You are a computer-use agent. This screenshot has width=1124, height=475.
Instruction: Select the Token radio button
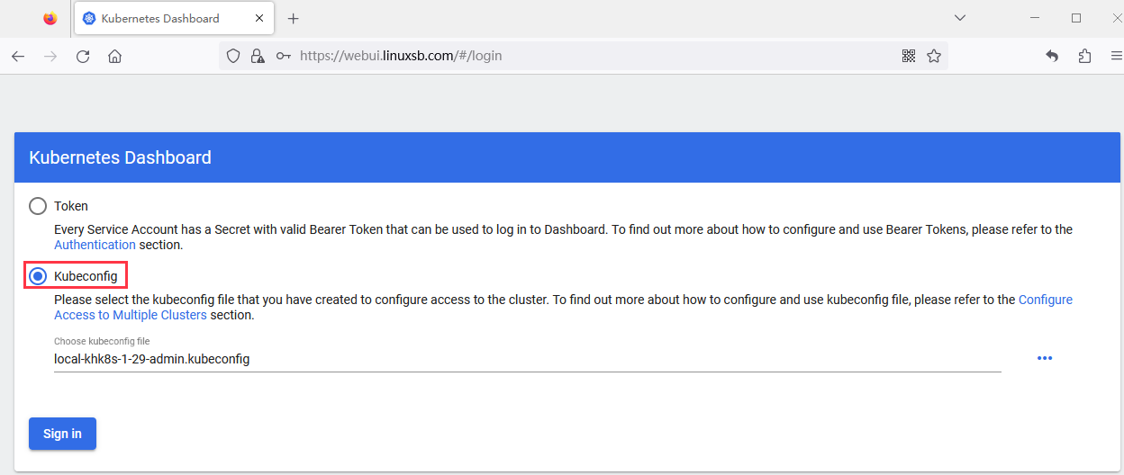coord(38,206)
